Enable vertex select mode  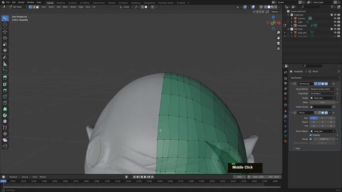pyautogui.click(x=30, y=7)
